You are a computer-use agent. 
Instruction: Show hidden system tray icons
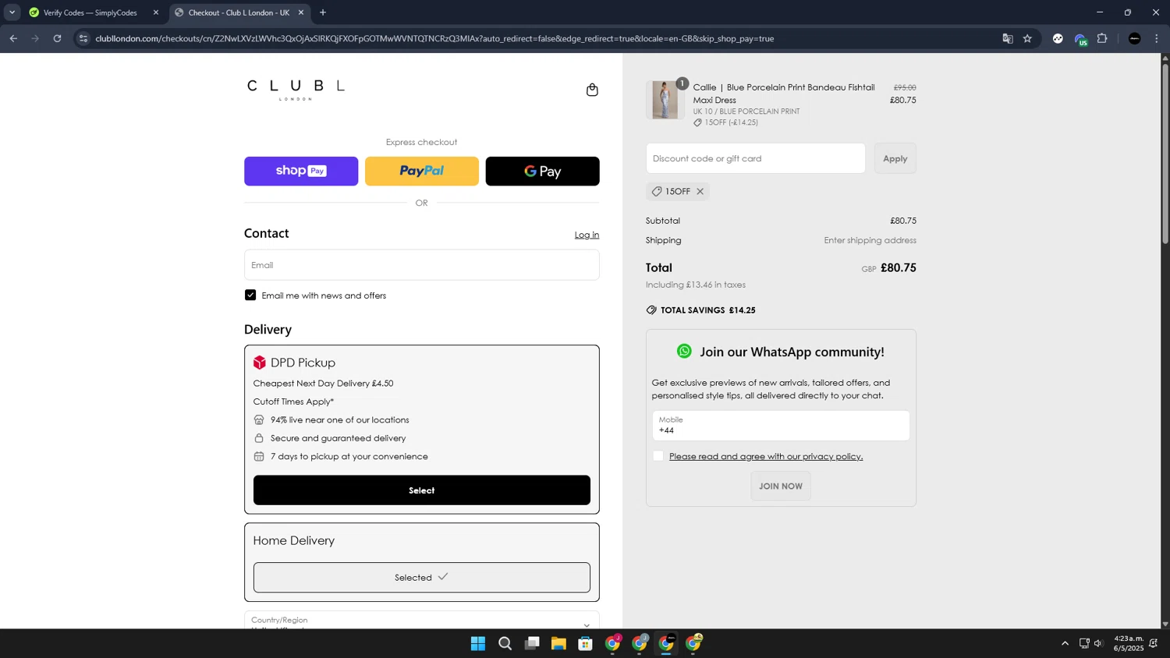point(1065,644)
